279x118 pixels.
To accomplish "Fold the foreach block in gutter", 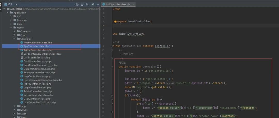I will pyautogui.click(x=112, y=100).
